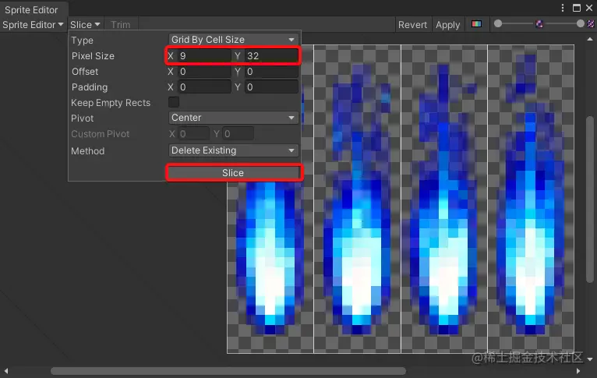The image size is (597, 378).
Task: Click the right slider handle in the toolbar
Action: [x=581, y=23]
